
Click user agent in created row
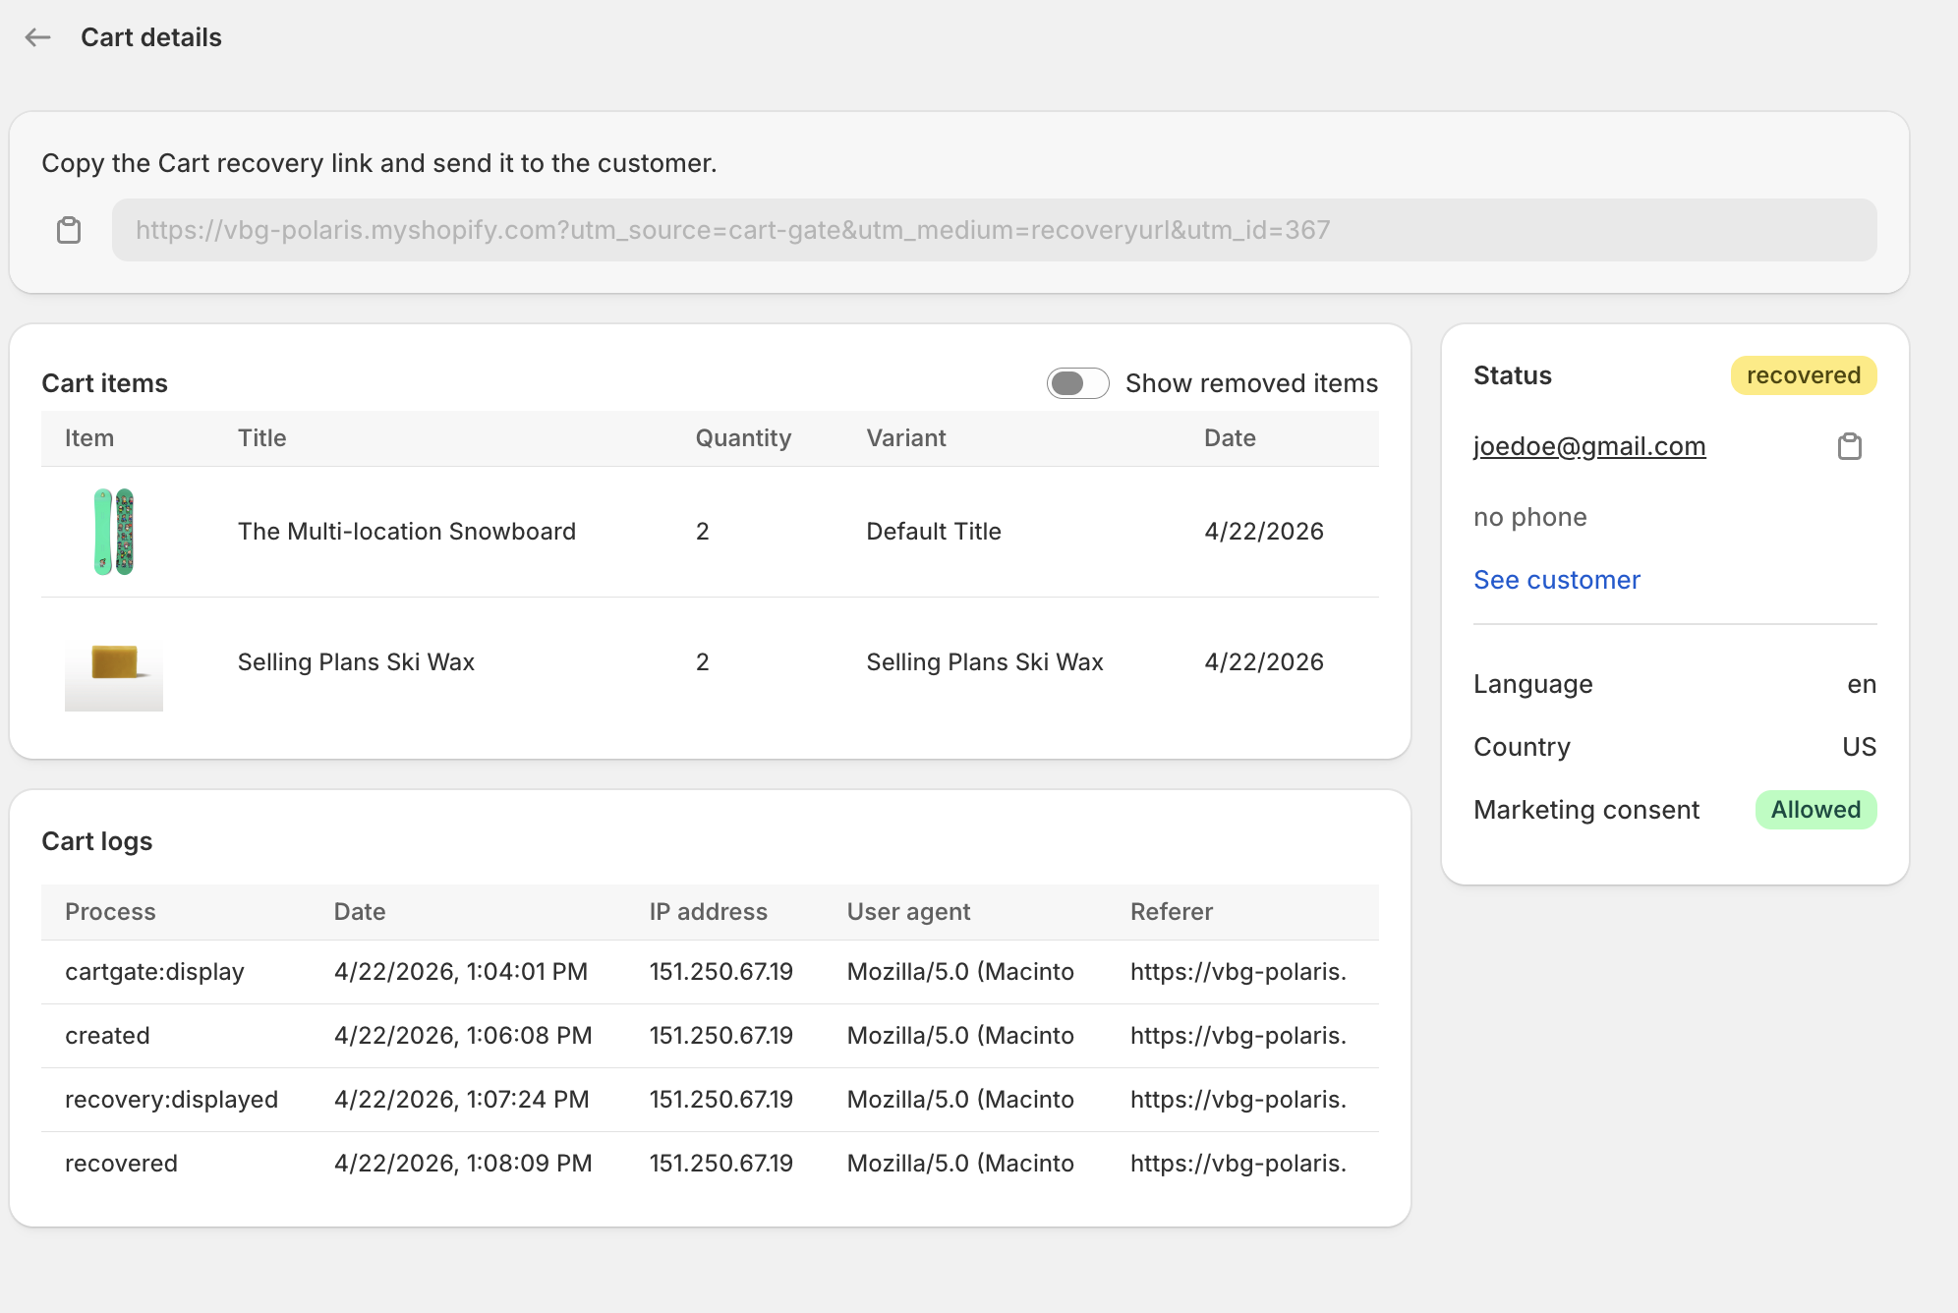(960, 1036)
